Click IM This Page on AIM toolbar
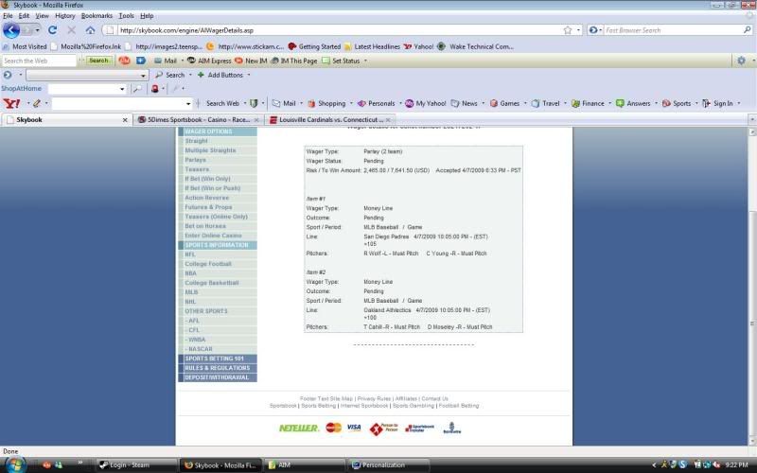This screenshot has width=757, height=473. click(x=294, y=61)
